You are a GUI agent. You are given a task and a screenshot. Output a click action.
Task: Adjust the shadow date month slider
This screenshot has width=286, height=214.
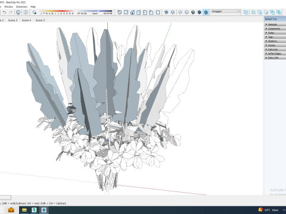pos(57,11)
